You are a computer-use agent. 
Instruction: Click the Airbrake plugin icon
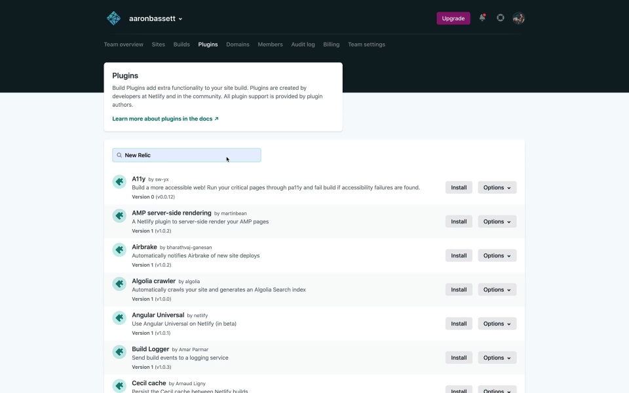click(x=119, y=250)
